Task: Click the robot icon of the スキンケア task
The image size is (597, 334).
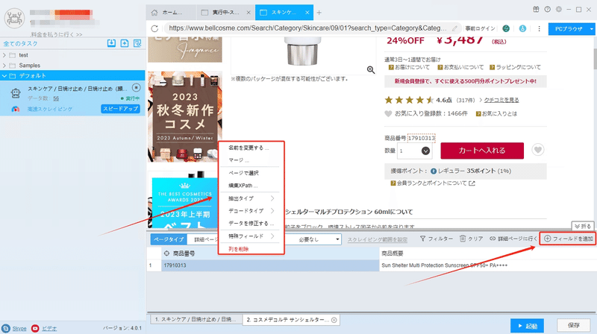Action: click(16, 93)
